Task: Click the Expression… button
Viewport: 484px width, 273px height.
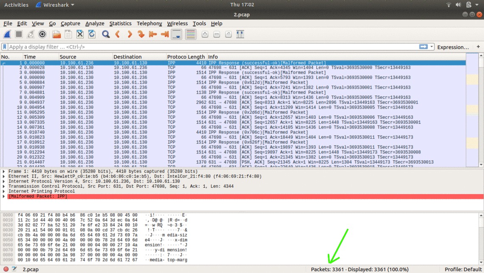Action: pos(453,47)
